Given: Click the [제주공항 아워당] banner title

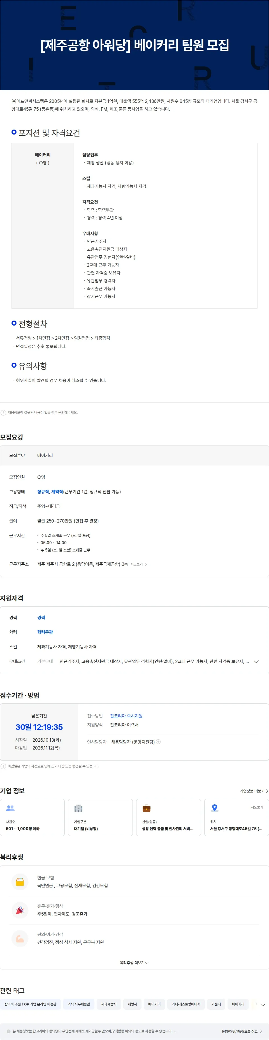Looking at the screenshot, I should click(x=134, y=45).
